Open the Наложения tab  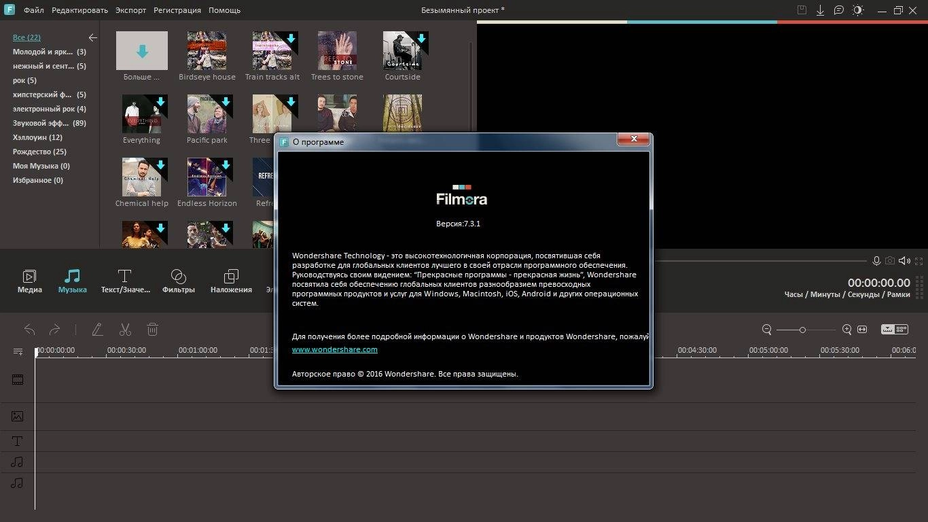[x=231, y=281]
